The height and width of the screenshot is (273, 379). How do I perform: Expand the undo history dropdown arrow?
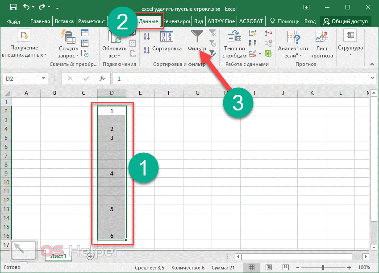33,7
